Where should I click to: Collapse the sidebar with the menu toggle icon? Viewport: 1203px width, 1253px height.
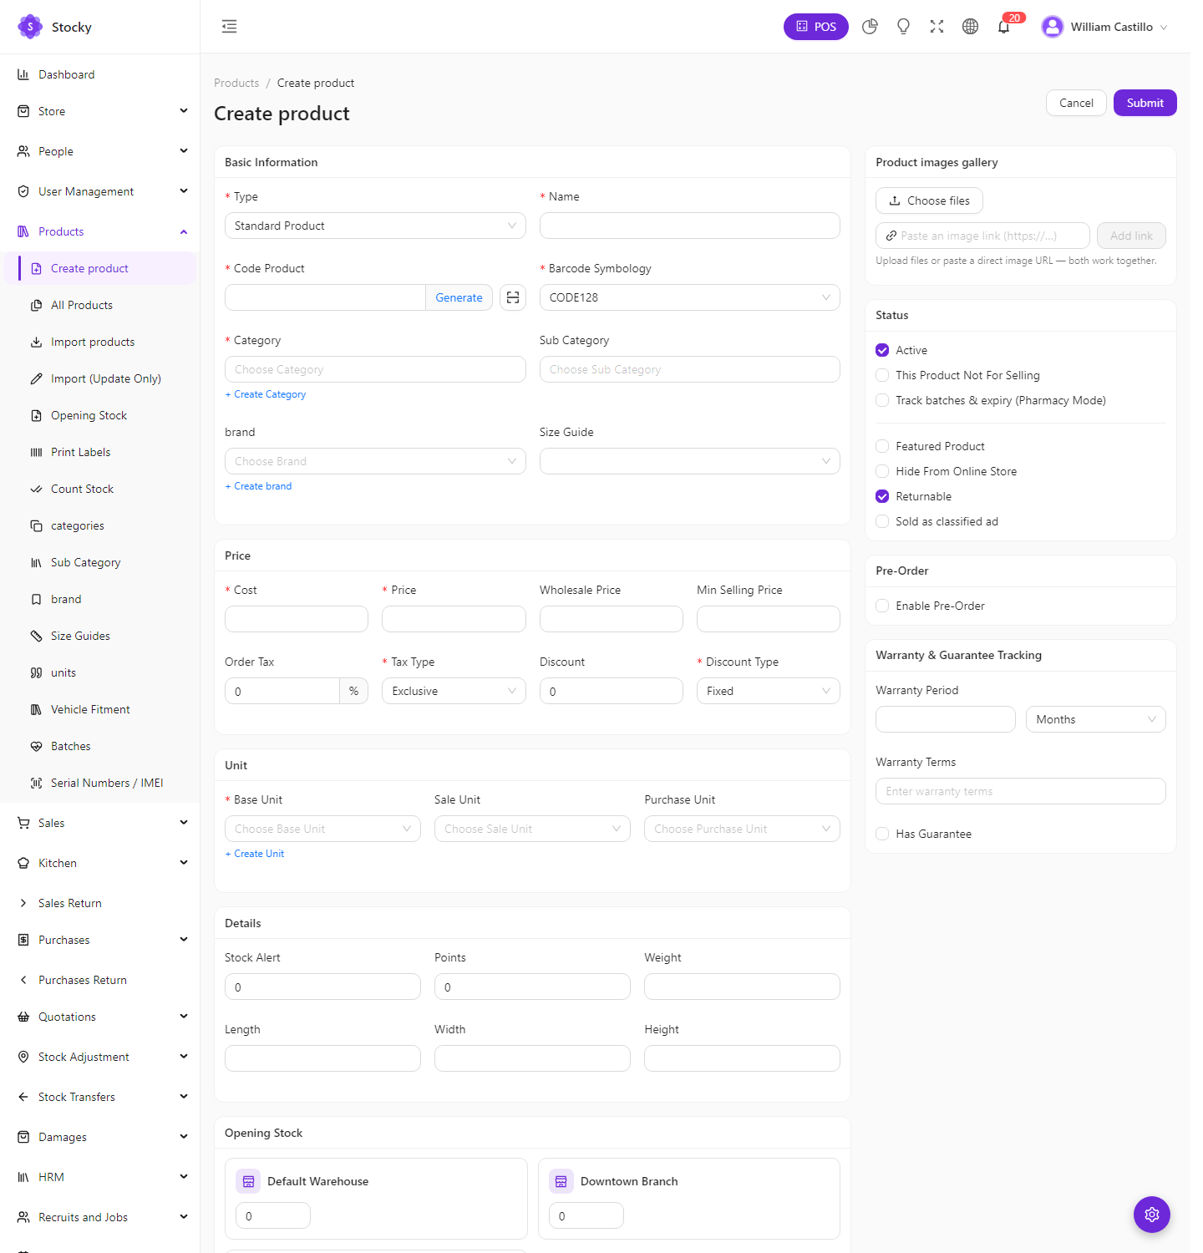coord(229,27)
